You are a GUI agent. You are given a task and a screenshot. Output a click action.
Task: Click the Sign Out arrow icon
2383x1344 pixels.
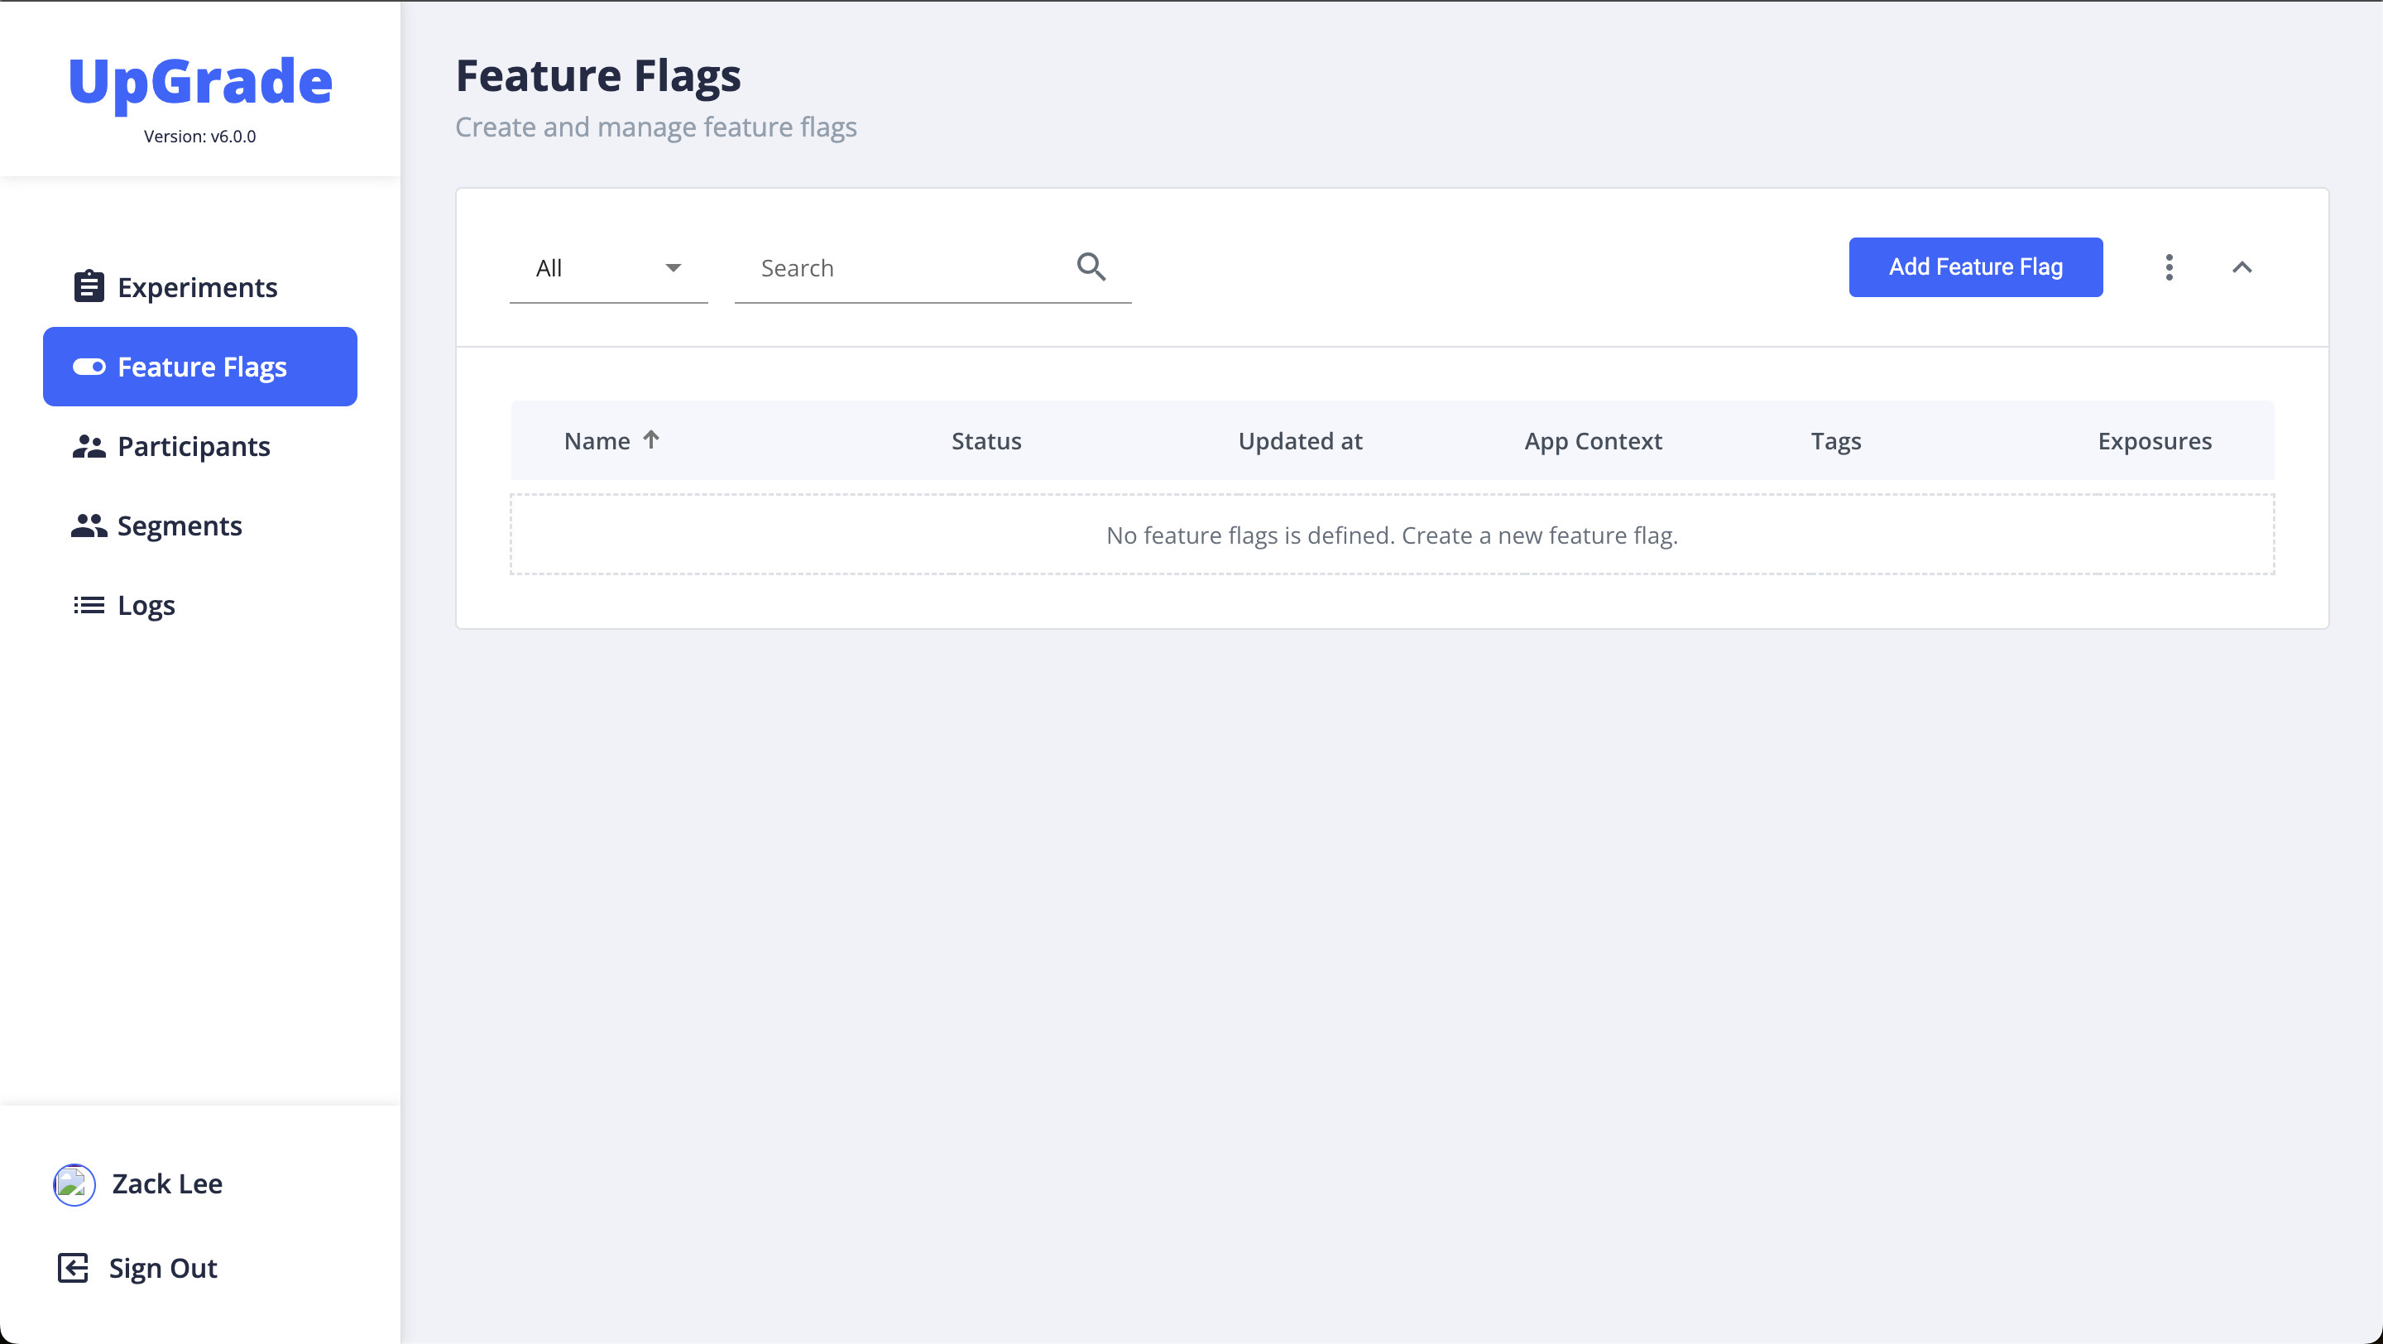point(73,1267)
